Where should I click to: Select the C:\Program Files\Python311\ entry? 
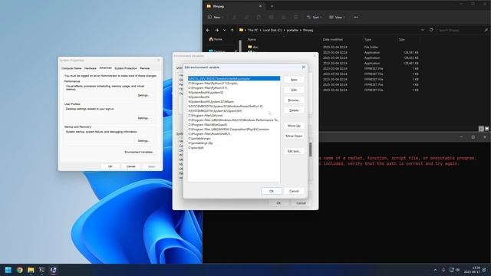234,88
